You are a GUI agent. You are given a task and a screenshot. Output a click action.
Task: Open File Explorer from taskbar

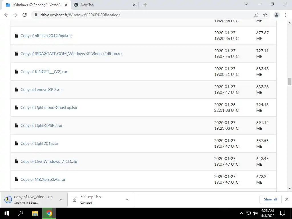35,213
